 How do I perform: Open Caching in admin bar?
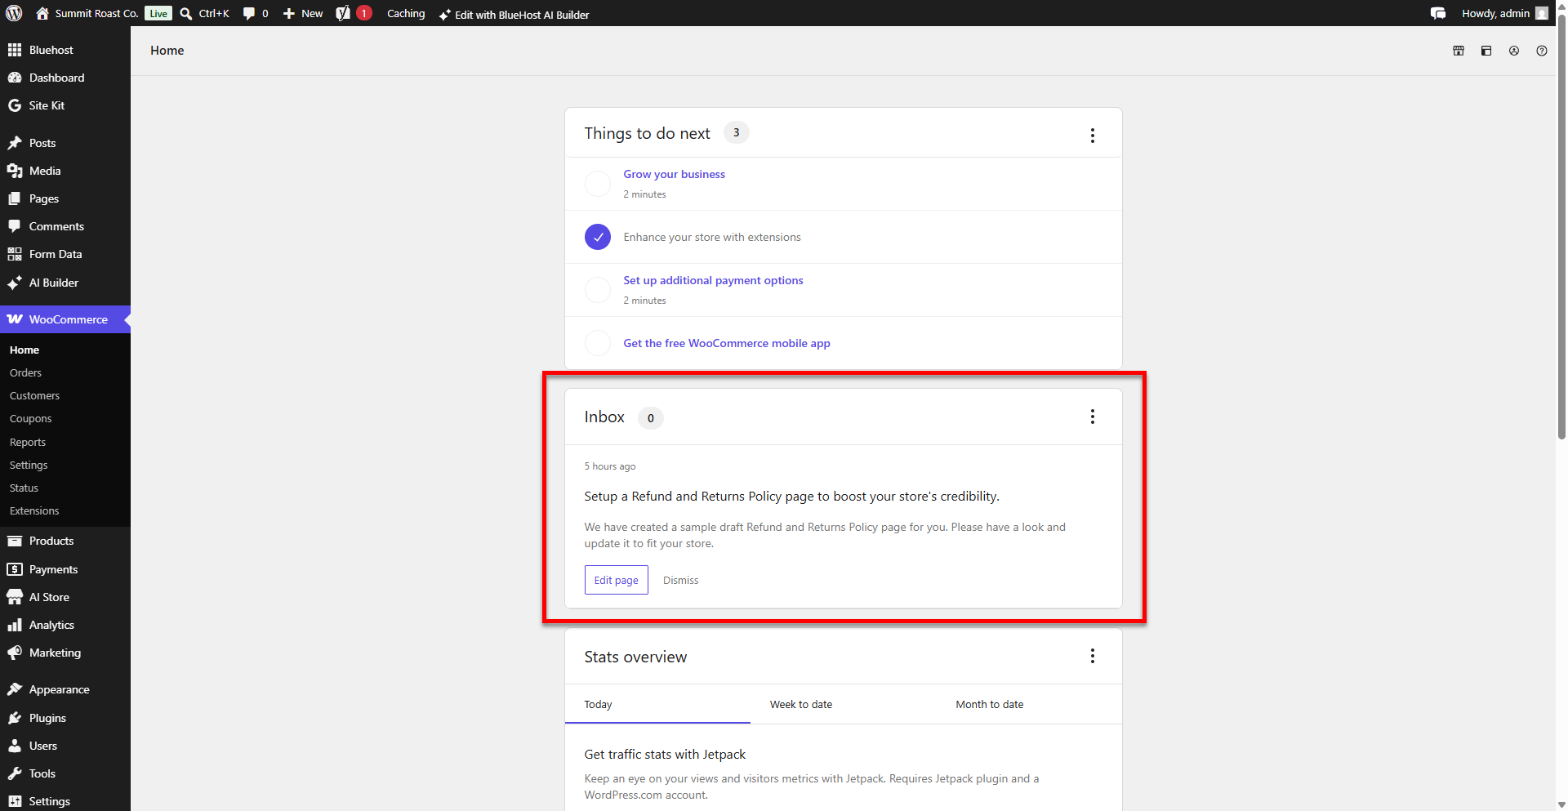click(406, 14)
